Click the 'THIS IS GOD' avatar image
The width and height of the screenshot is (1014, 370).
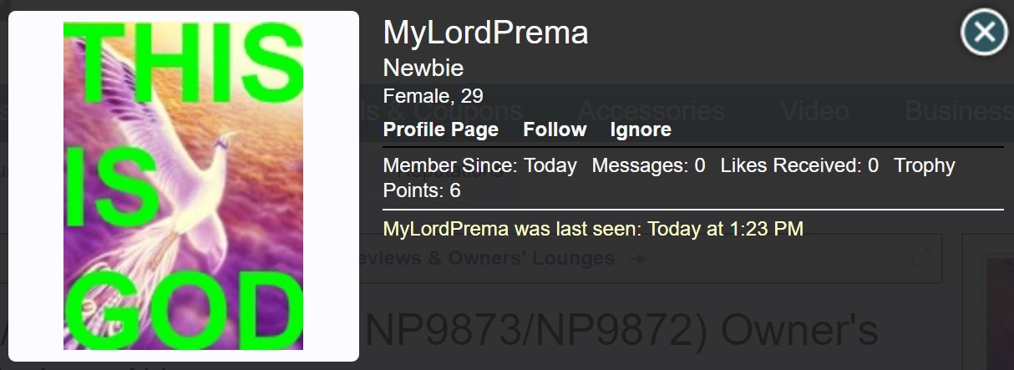[183, 185]
